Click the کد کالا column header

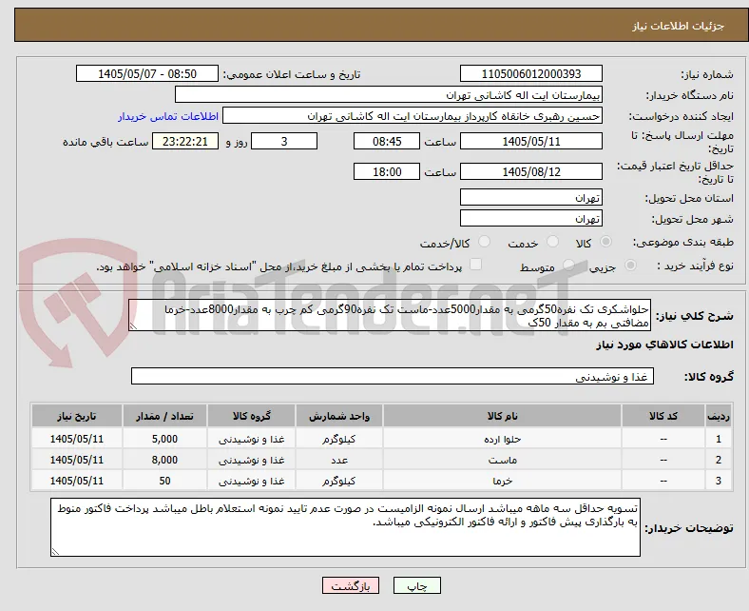point(663,416)
